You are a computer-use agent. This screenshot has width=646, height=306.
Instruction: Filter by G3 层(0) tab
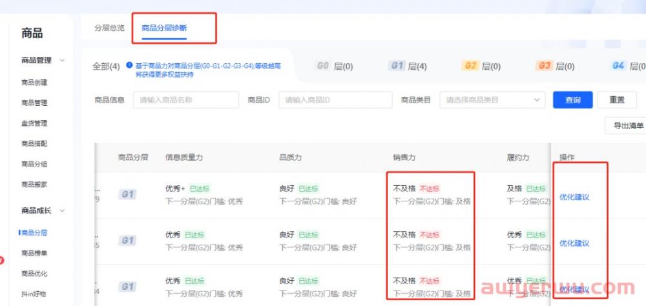555,66
